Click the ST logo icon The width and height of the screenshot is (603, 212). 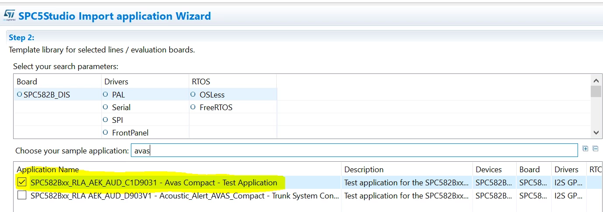(9, 16)
